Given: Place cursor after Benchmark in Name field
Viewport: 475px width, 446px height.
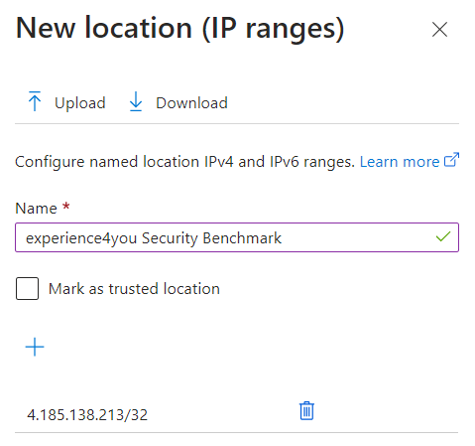Looking at the screenshot, I should 283,238.
